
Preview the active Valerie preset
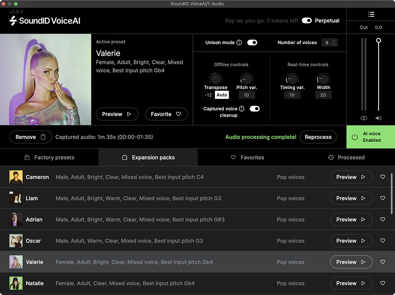point(117,114)
